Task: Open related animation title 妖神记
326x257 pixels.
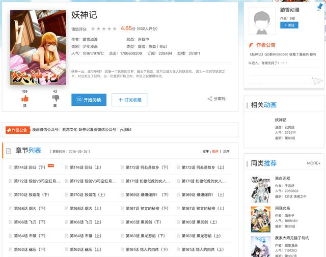Action: coord(281,120)
